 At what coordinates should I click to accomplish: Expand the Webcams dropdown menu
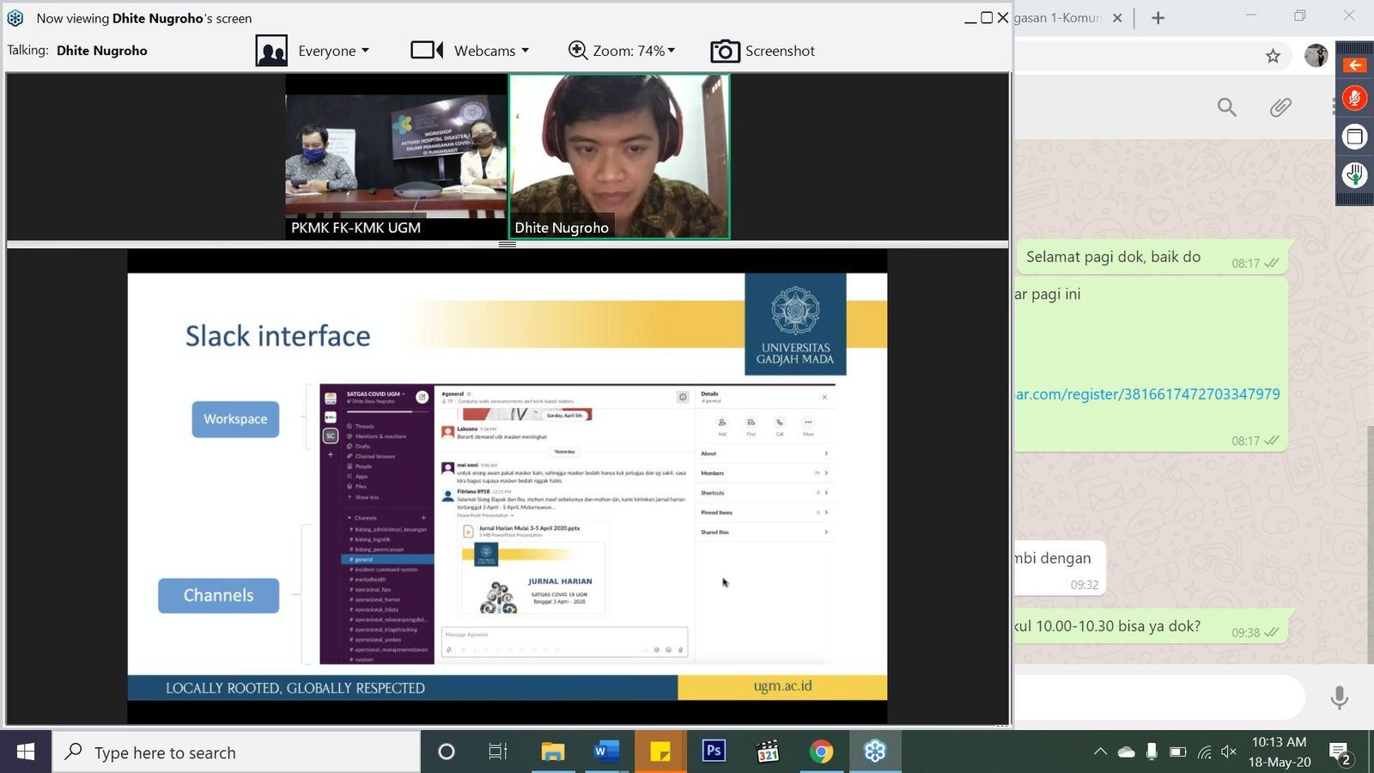(x=471, y=51)
